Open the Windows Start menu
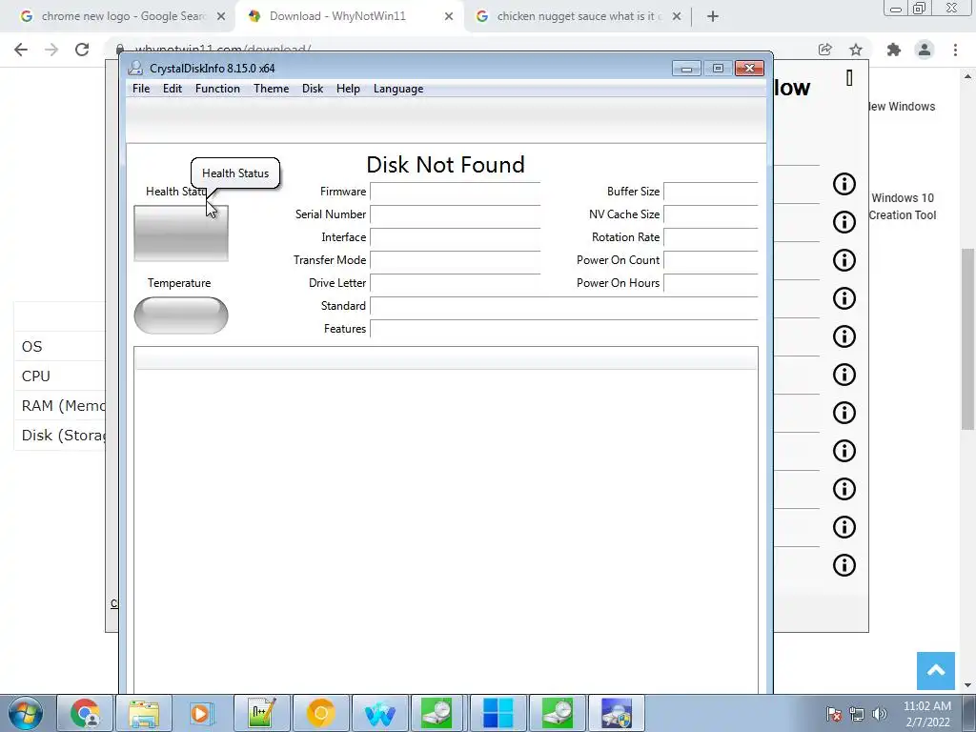This screenshot has height=732, width=976. point(26,713)
